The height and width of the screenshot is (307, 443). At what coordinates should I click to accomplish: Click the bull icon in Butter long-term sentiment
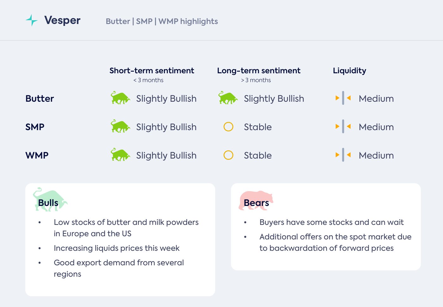228,98
